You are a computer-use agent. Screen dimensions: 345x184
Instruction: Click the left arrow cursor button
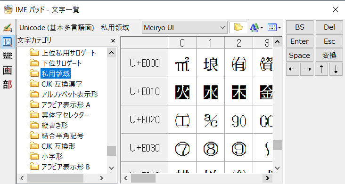coord(293,69)
